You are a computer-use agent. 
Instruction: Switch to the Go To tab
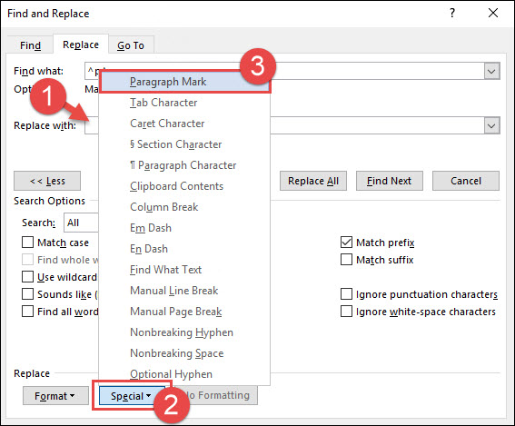[131, 45]
